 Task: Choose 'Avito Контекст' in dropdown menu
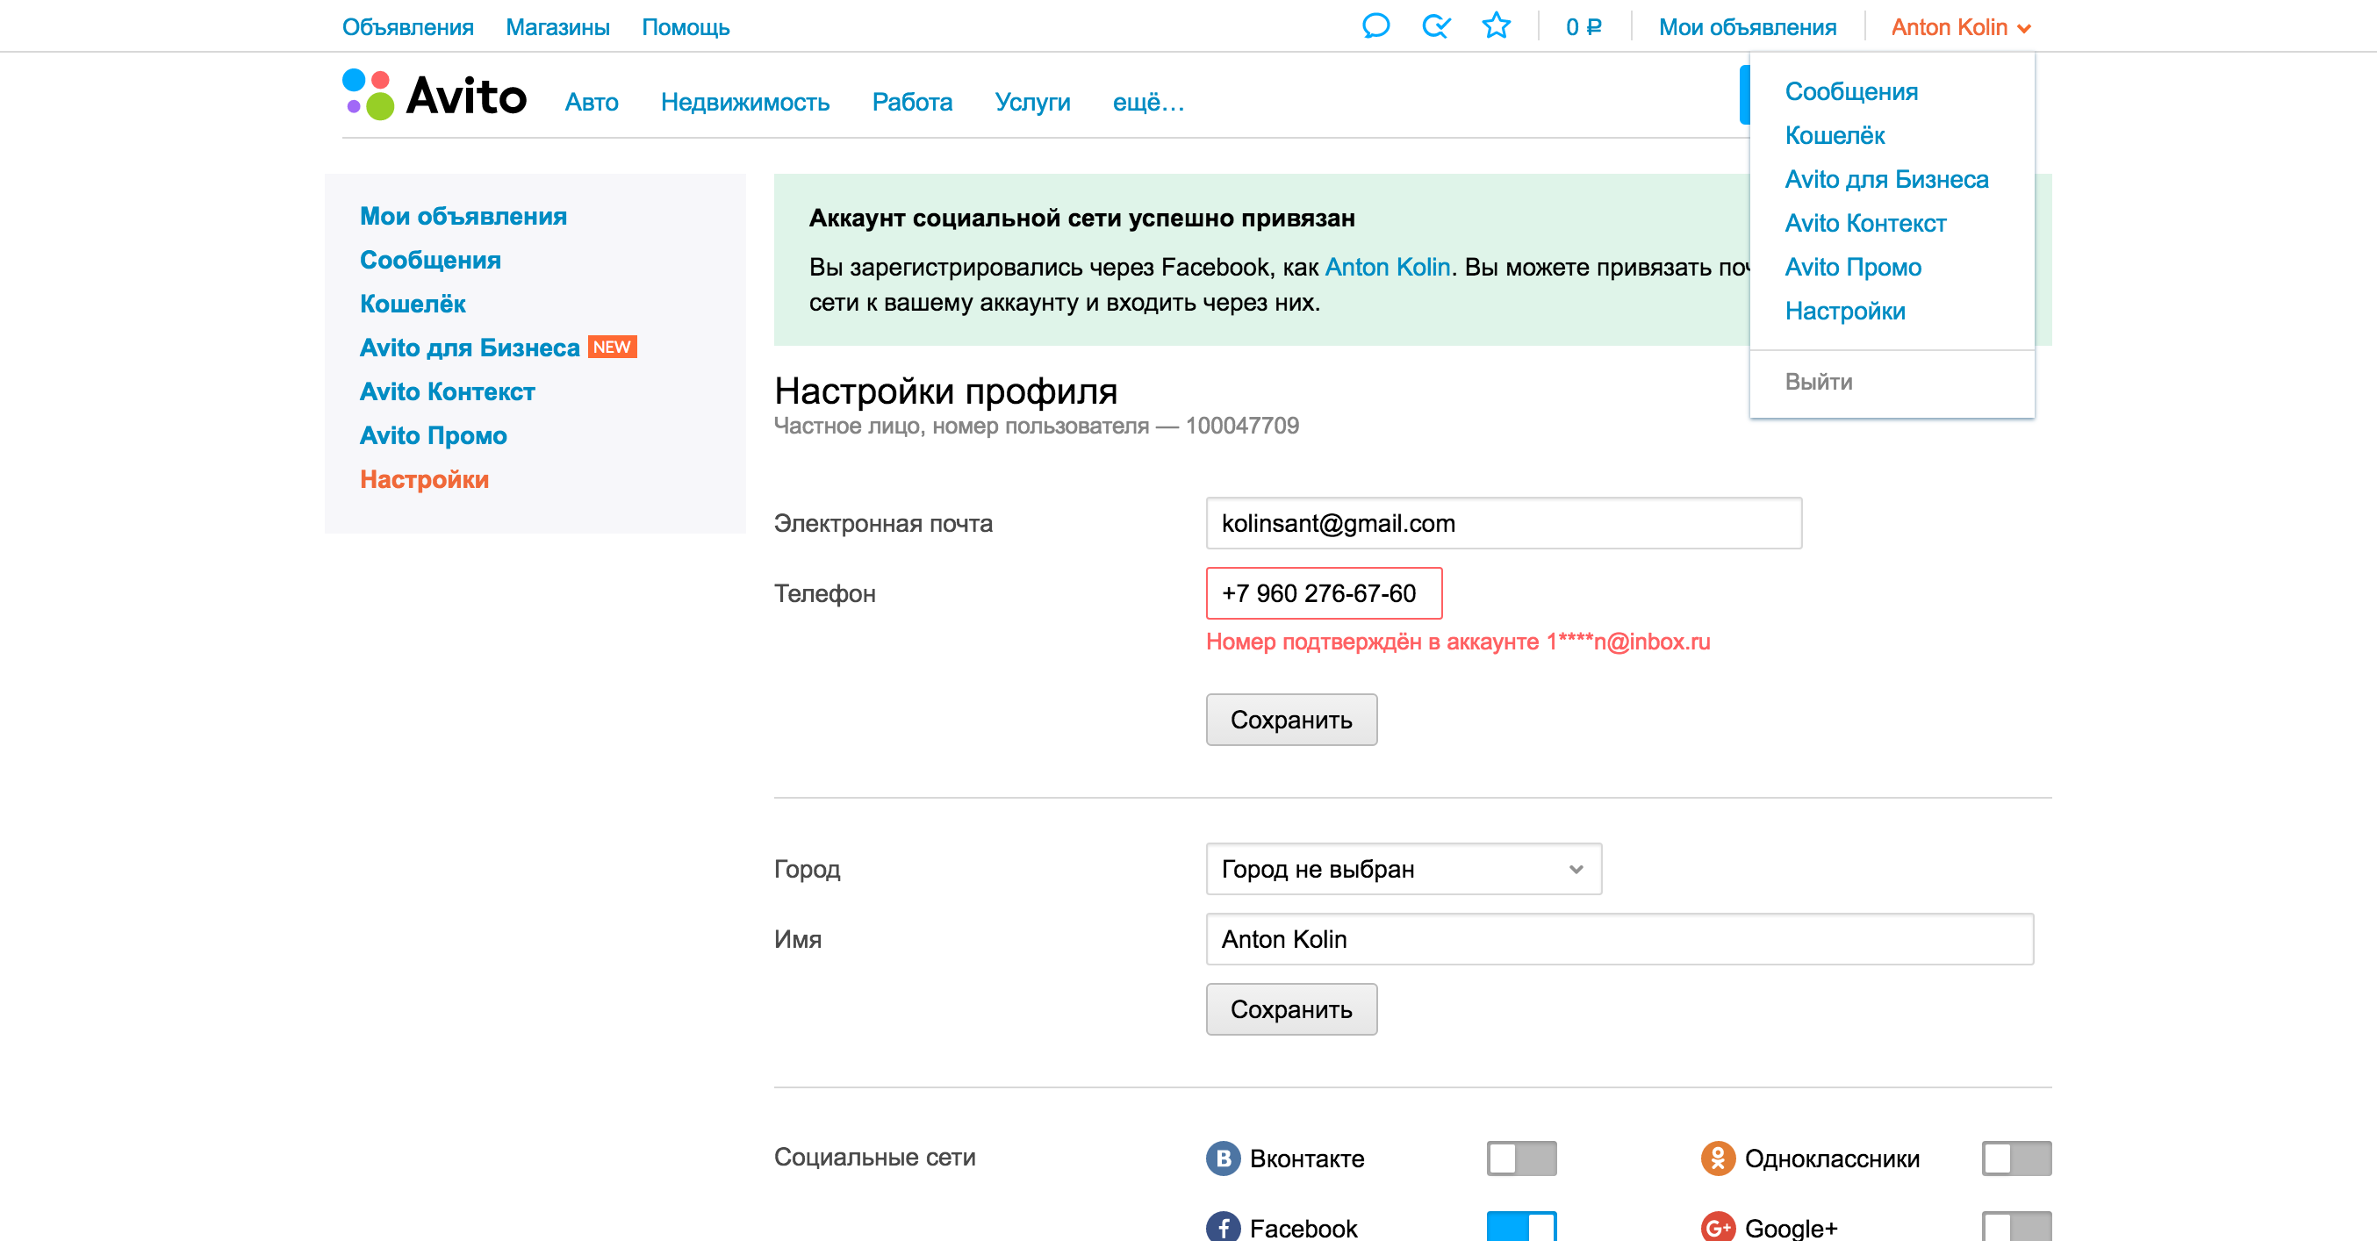tap(1865, 223)
